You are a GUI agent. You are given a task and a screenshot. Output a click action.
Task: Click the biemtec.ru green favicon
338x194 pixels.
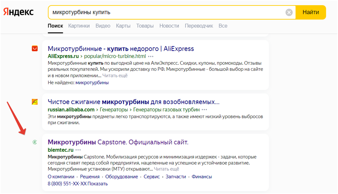pyautogui.click(x=35, y=142)
